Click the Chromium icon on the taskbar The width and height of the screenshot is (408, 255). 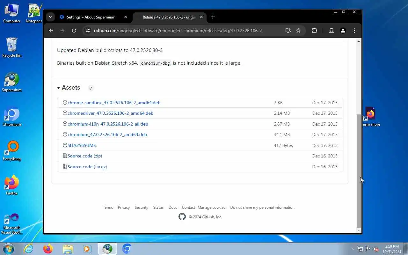click(127, 249)
